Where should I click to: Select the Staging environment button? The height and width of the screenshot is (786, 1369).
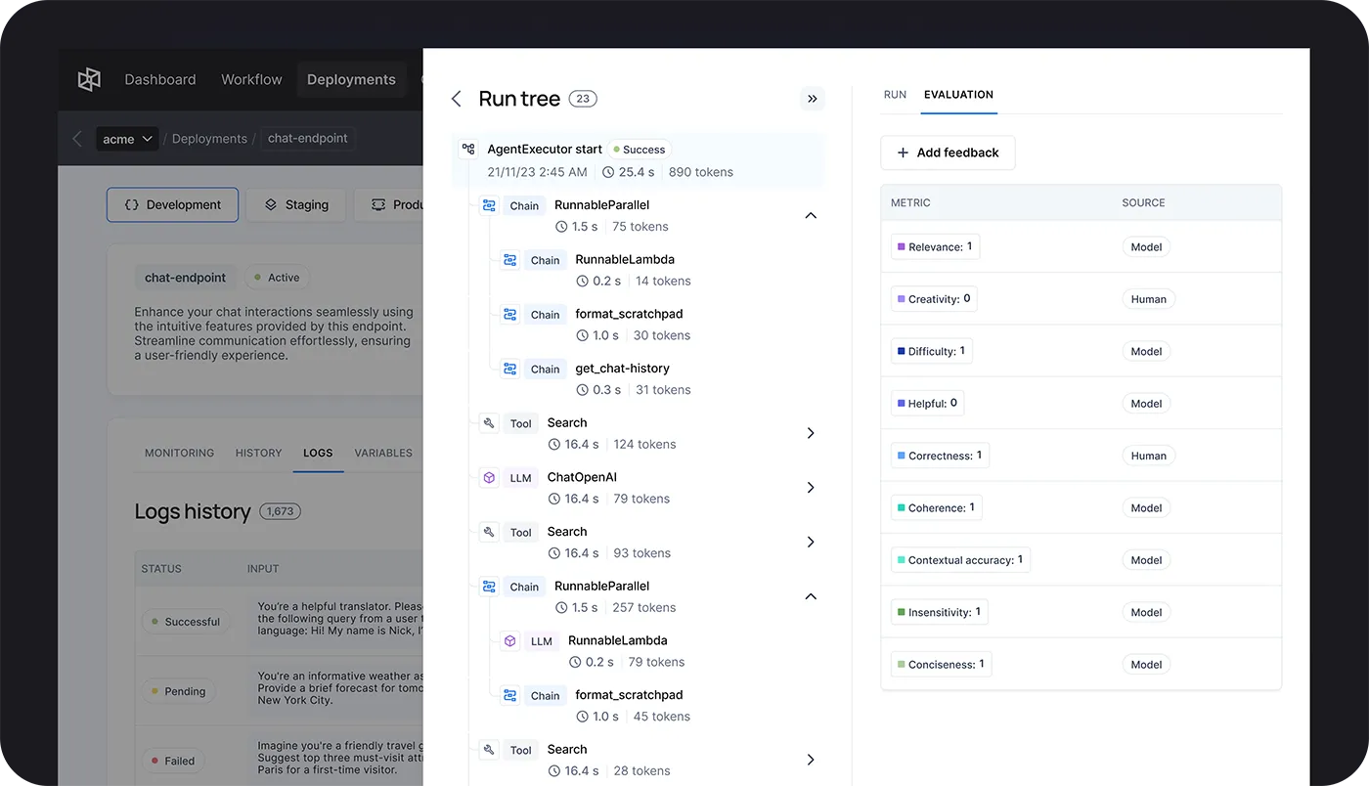pyautogui.click(x=296, y=205)
